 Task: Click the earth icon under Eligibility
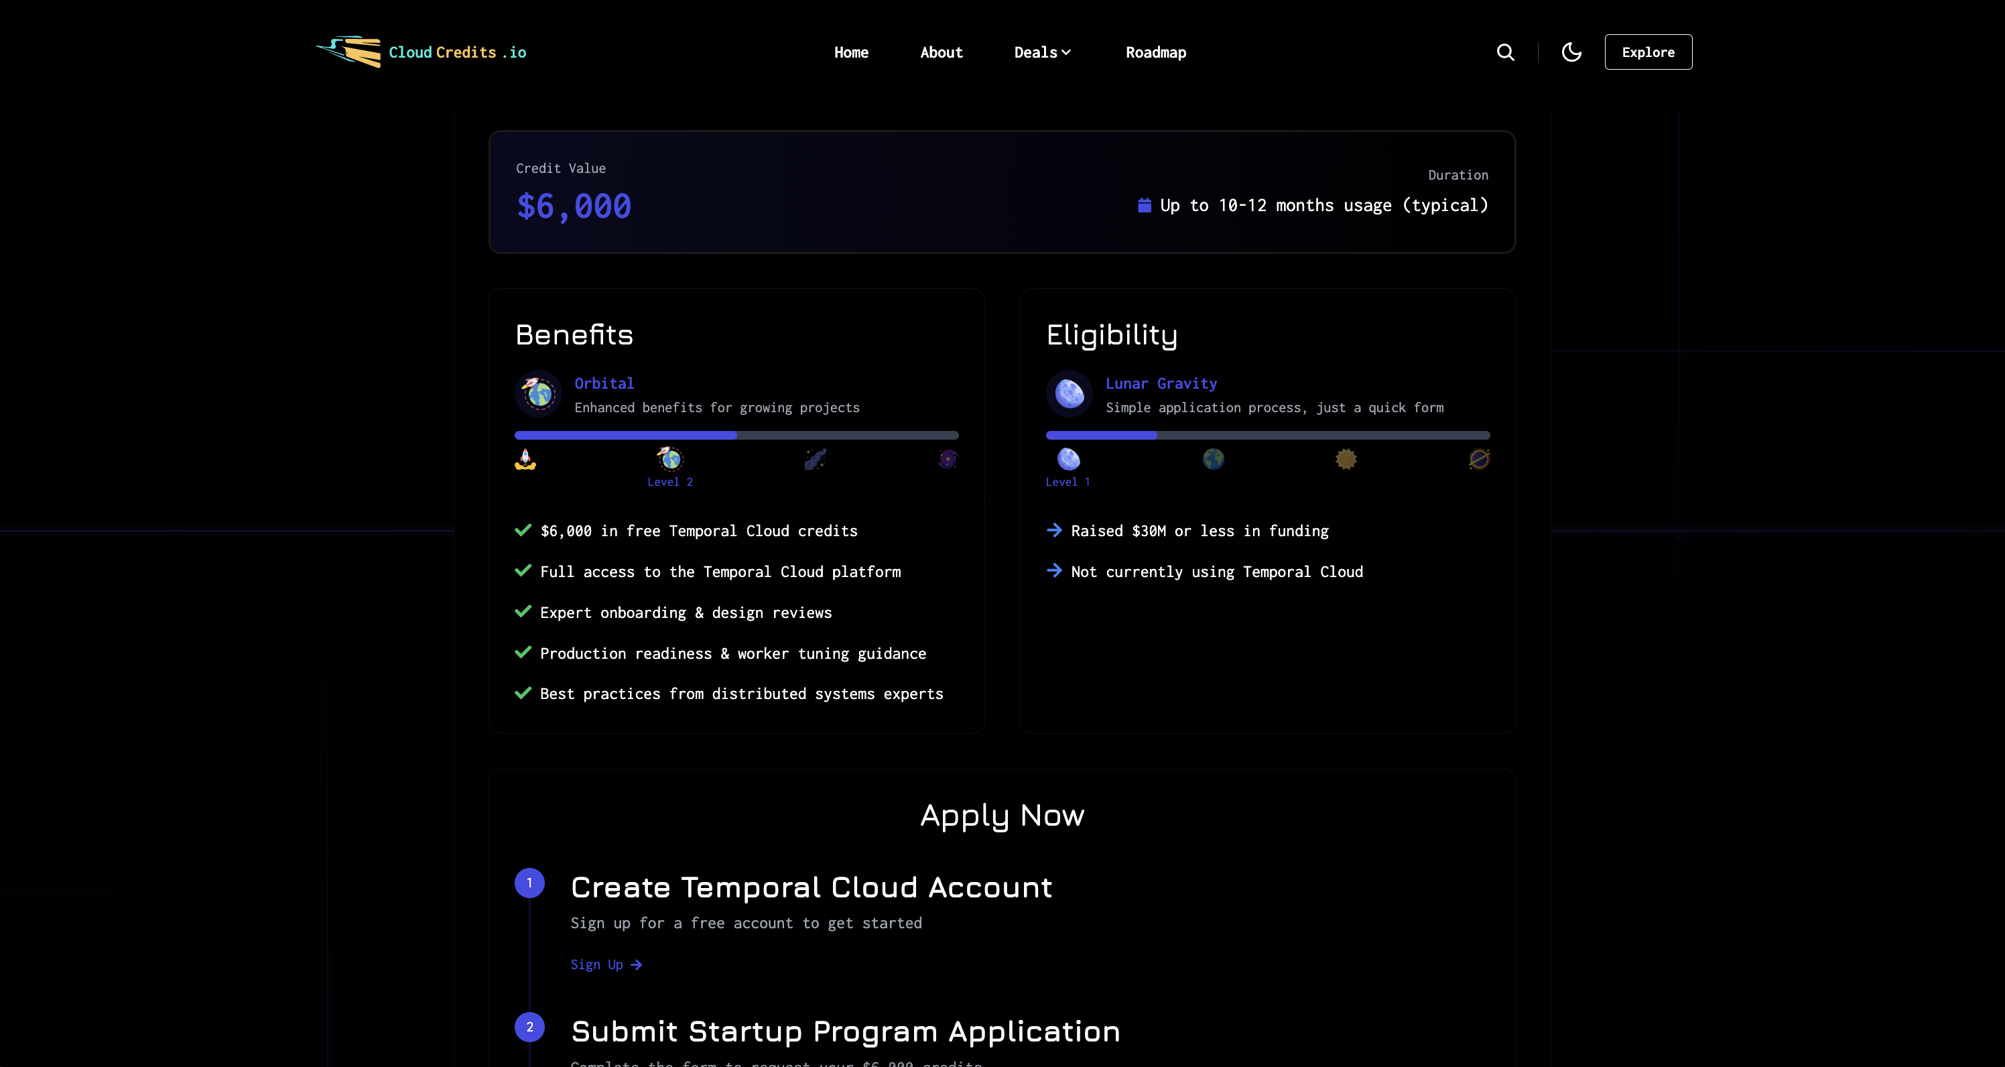(1213, 459)
